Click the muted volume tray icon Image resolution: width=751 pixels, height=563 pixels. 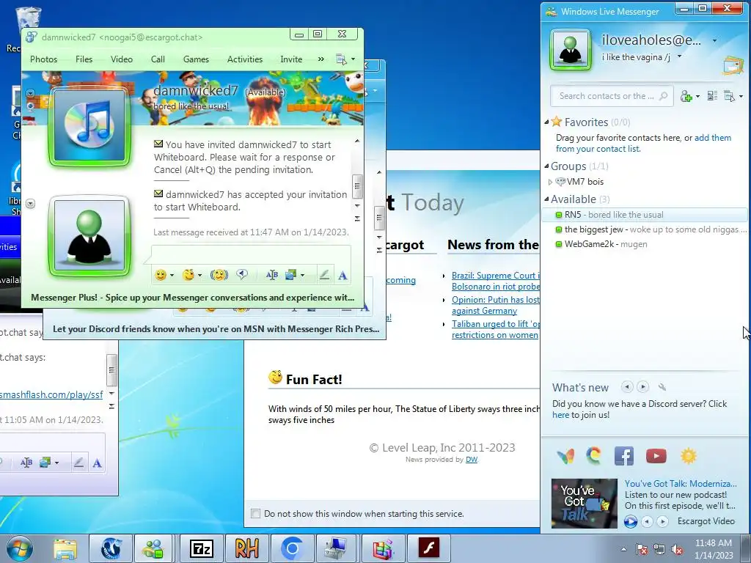tap(677, 550)
